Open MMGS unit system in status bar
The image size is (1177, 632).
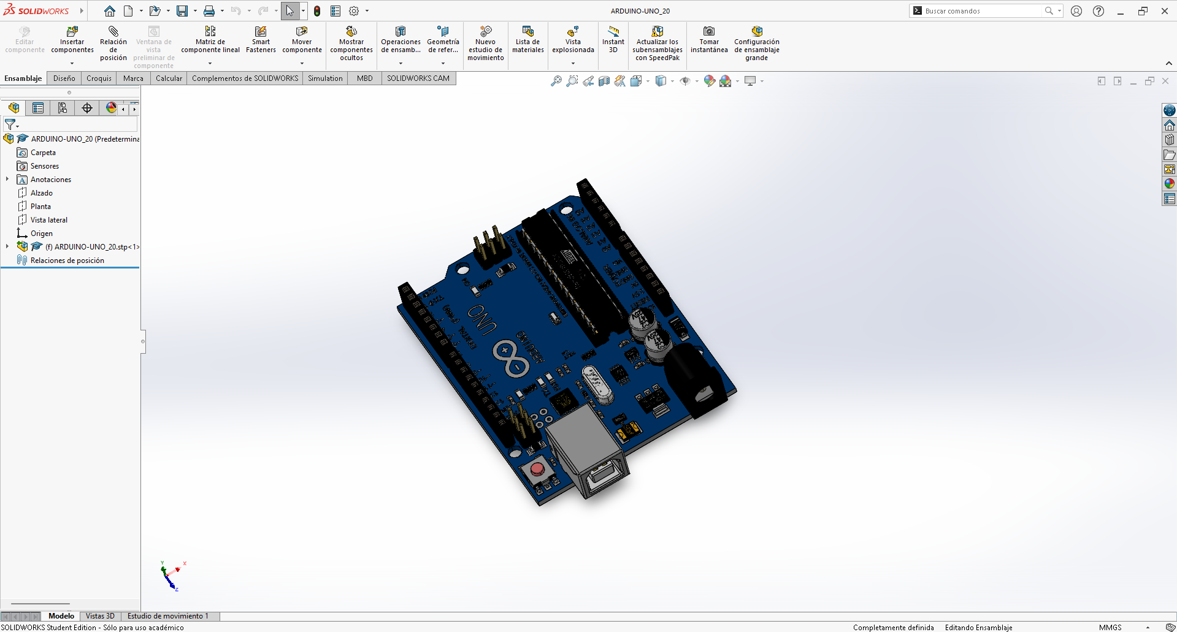pyautogui.click(x=1110, y=627)
